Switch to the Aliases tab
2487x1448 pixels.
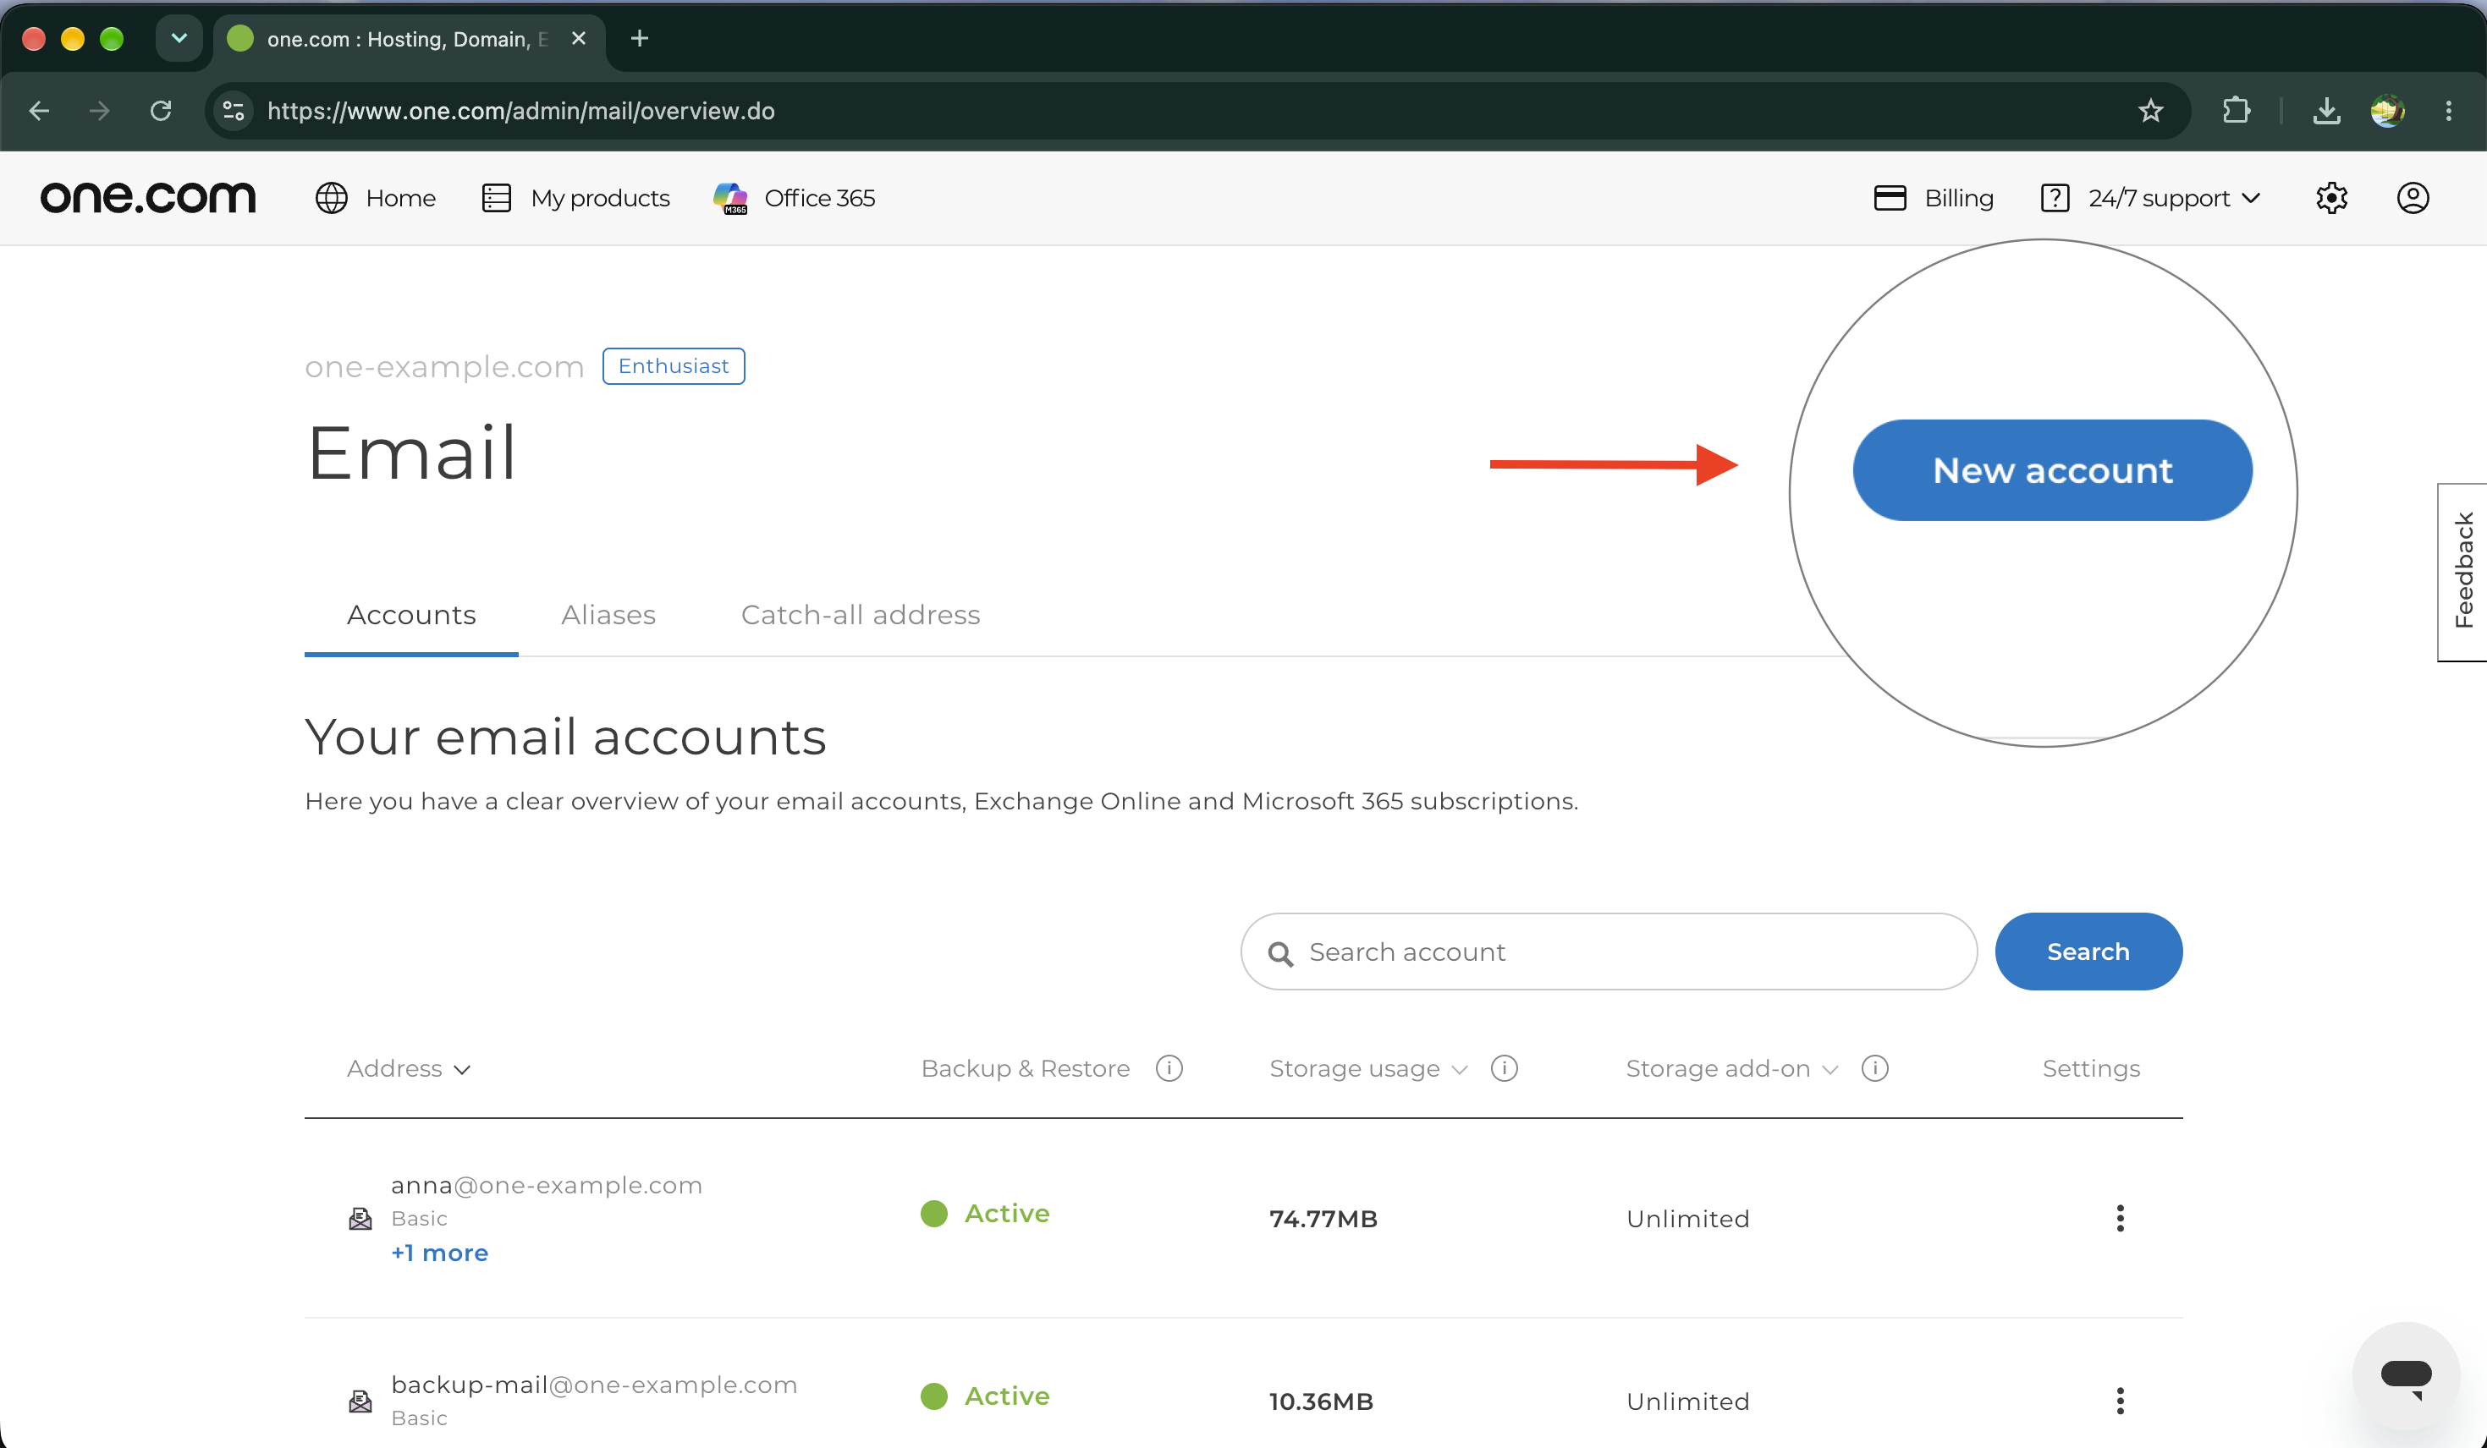tap(608, 615)
